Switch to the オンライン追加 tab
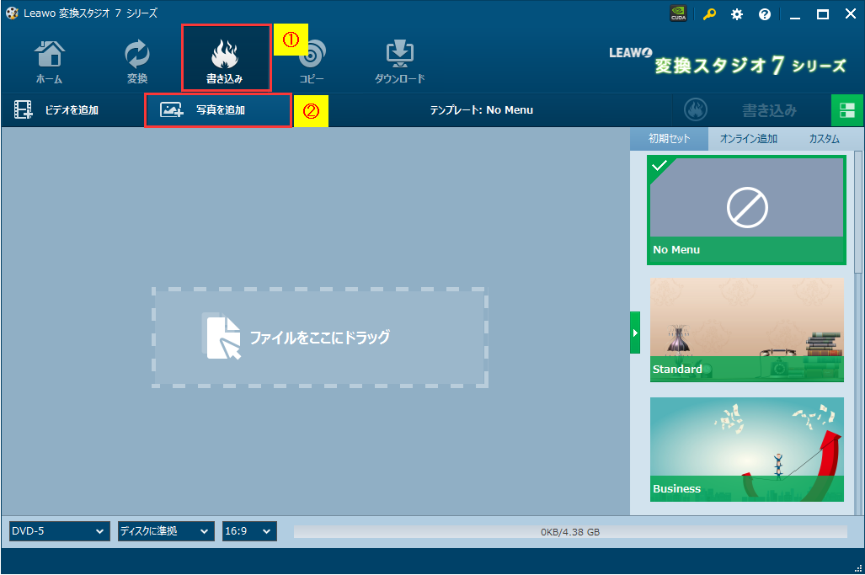This screenshot has width=865, height=575. click(x=749, y=139)
